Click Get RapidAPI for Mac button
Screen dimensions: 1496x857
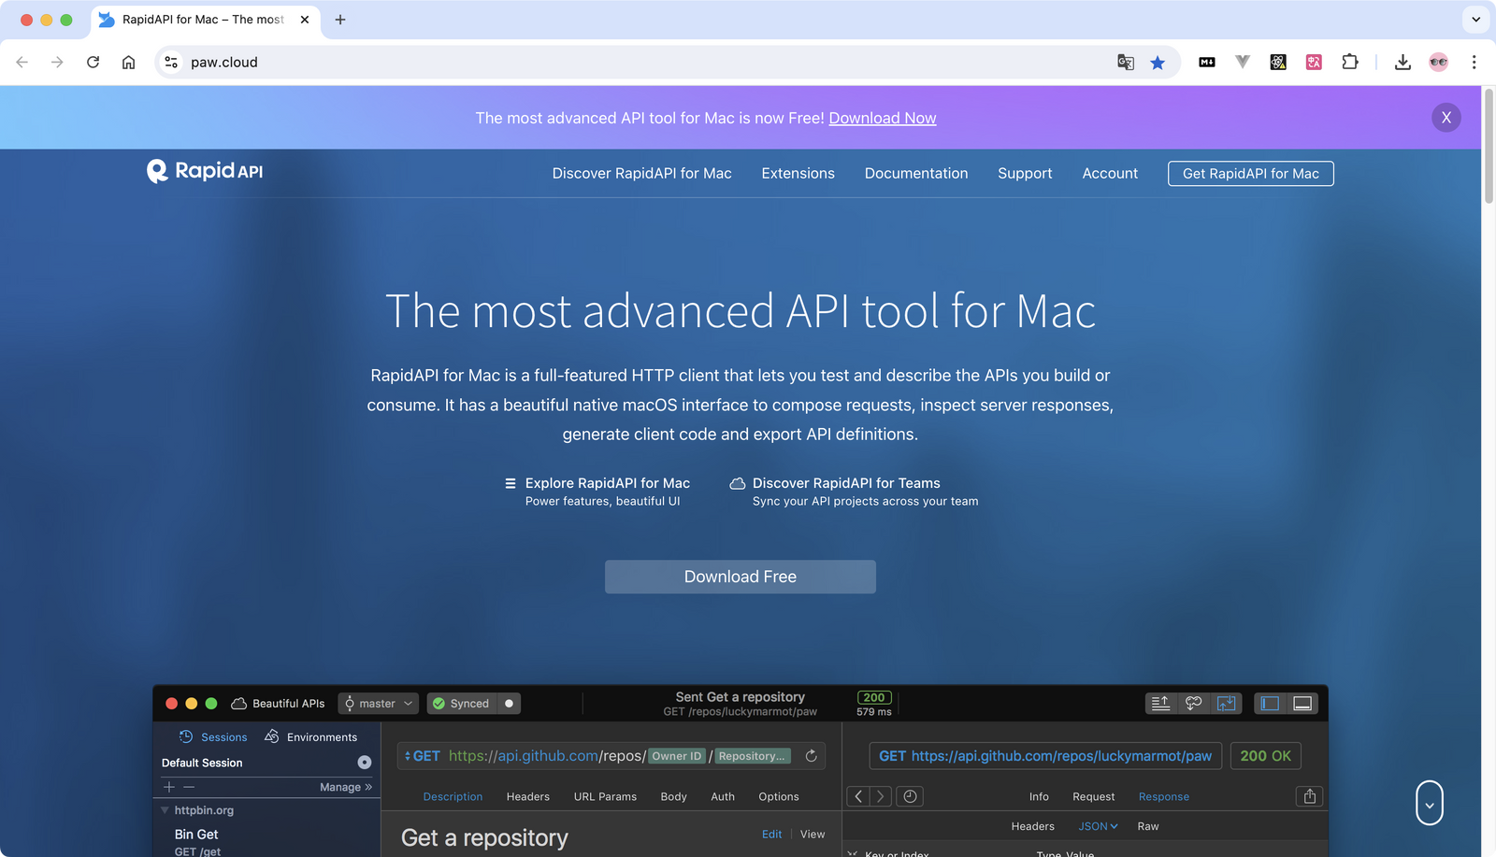(1250, 174)
